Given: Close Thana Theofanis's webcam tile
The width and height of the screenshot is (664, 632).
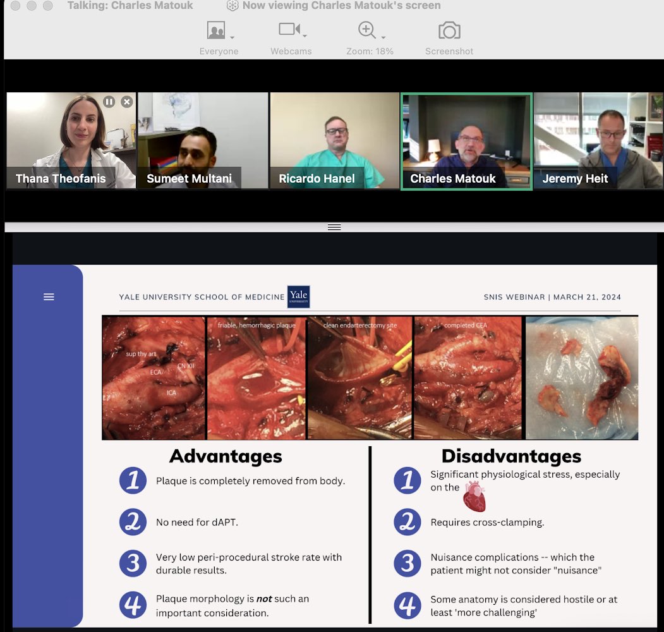Looking at the screenshot, I should pos(126,101).
